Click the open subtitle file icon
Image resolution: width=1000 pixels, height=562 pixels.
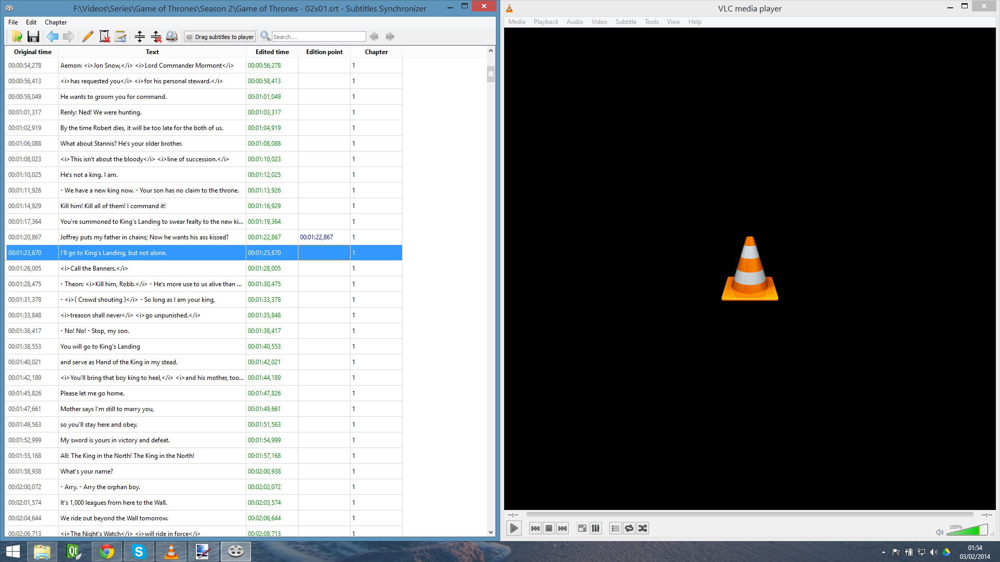point(17,36)
